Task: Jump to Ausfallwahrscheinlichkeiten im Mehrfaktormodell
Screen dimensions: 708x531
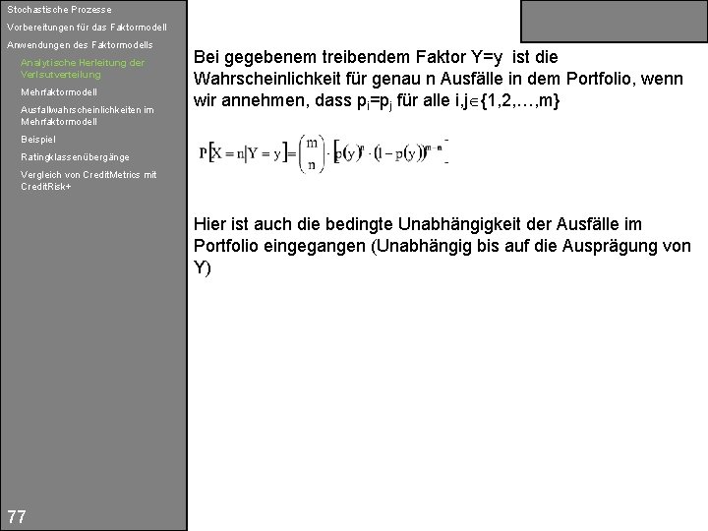Action: coord(88,116)
